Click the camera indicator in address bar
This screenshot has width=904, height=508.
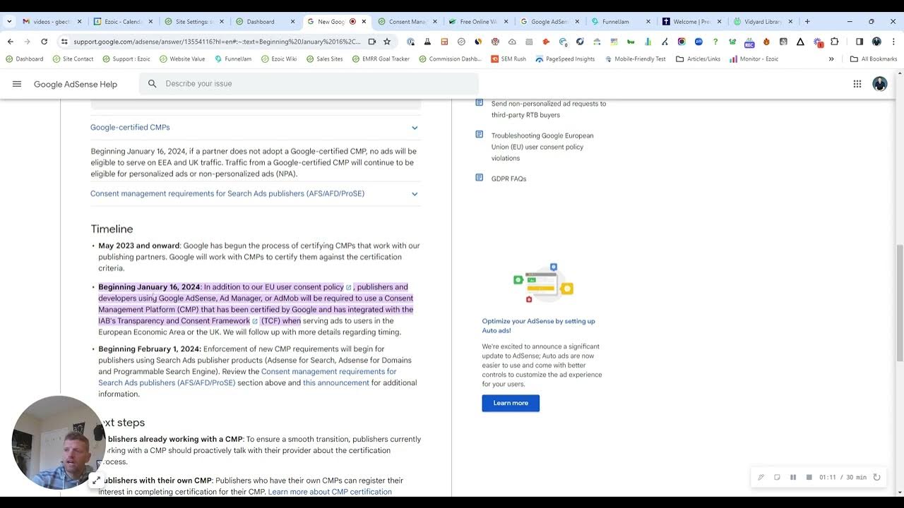point(372,42)
